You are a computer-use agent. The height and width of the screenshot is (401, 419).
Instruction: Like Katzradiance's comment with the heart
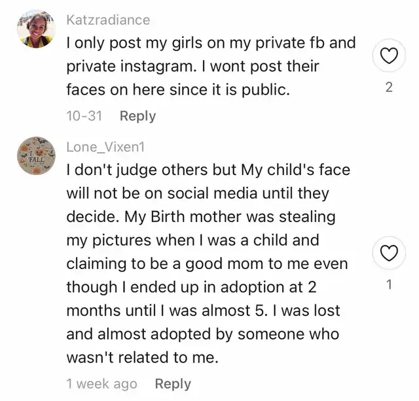pyautogui.click(x=389, y=57)
